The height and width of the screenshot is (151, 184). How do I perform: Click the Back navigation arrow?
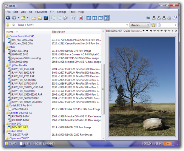point(8,18)
